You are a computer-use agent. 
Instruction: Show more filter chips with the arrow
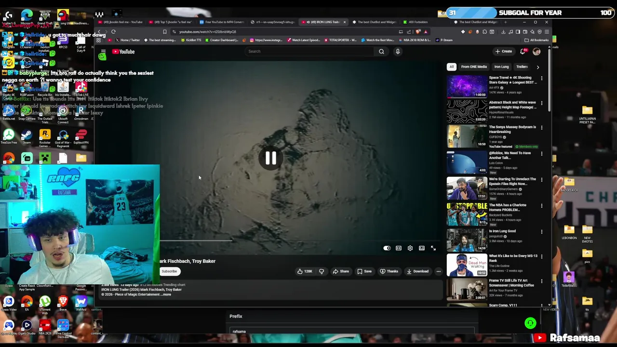(538, 67)
